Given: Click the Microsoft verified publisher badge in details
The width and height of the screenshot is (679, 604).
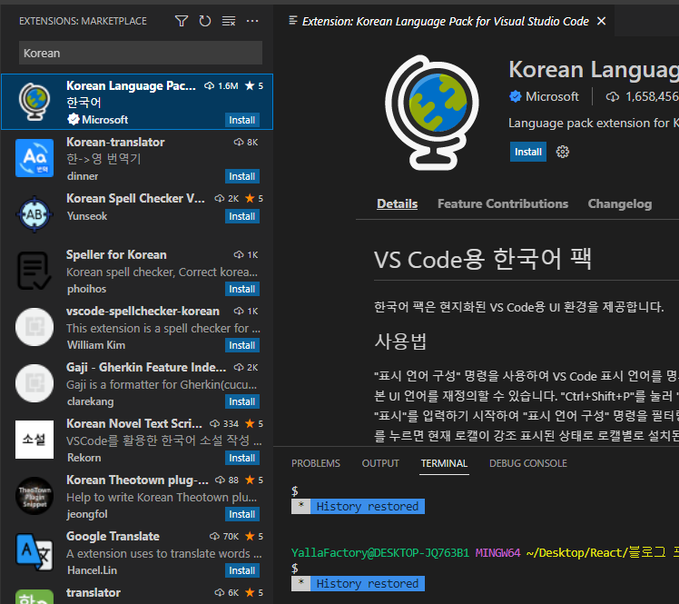Looking at the screenshot, I should (516, 96).
